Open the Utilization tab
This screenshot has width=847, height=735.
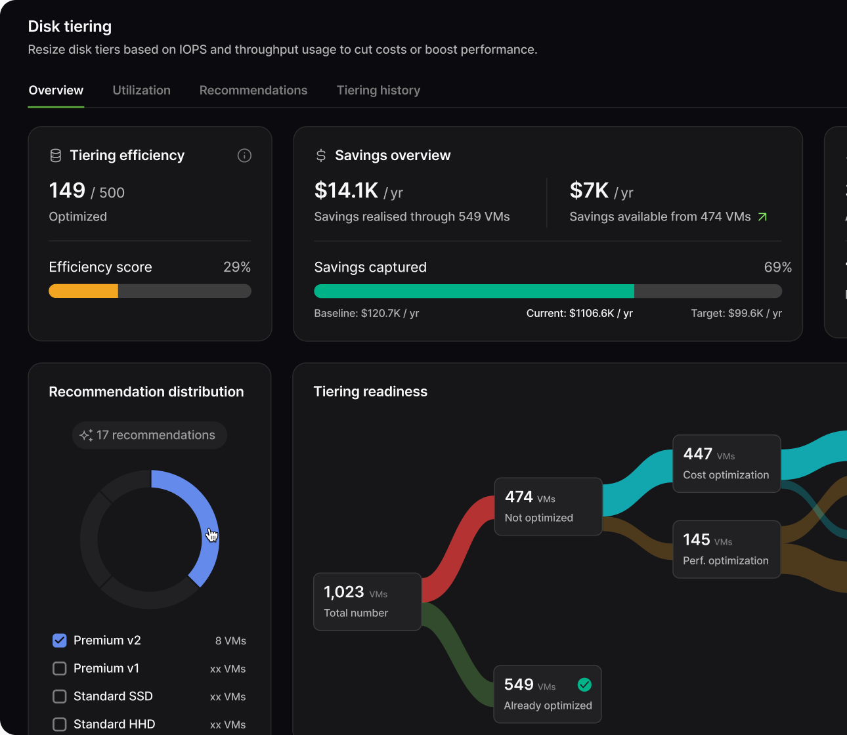(141, 91)
